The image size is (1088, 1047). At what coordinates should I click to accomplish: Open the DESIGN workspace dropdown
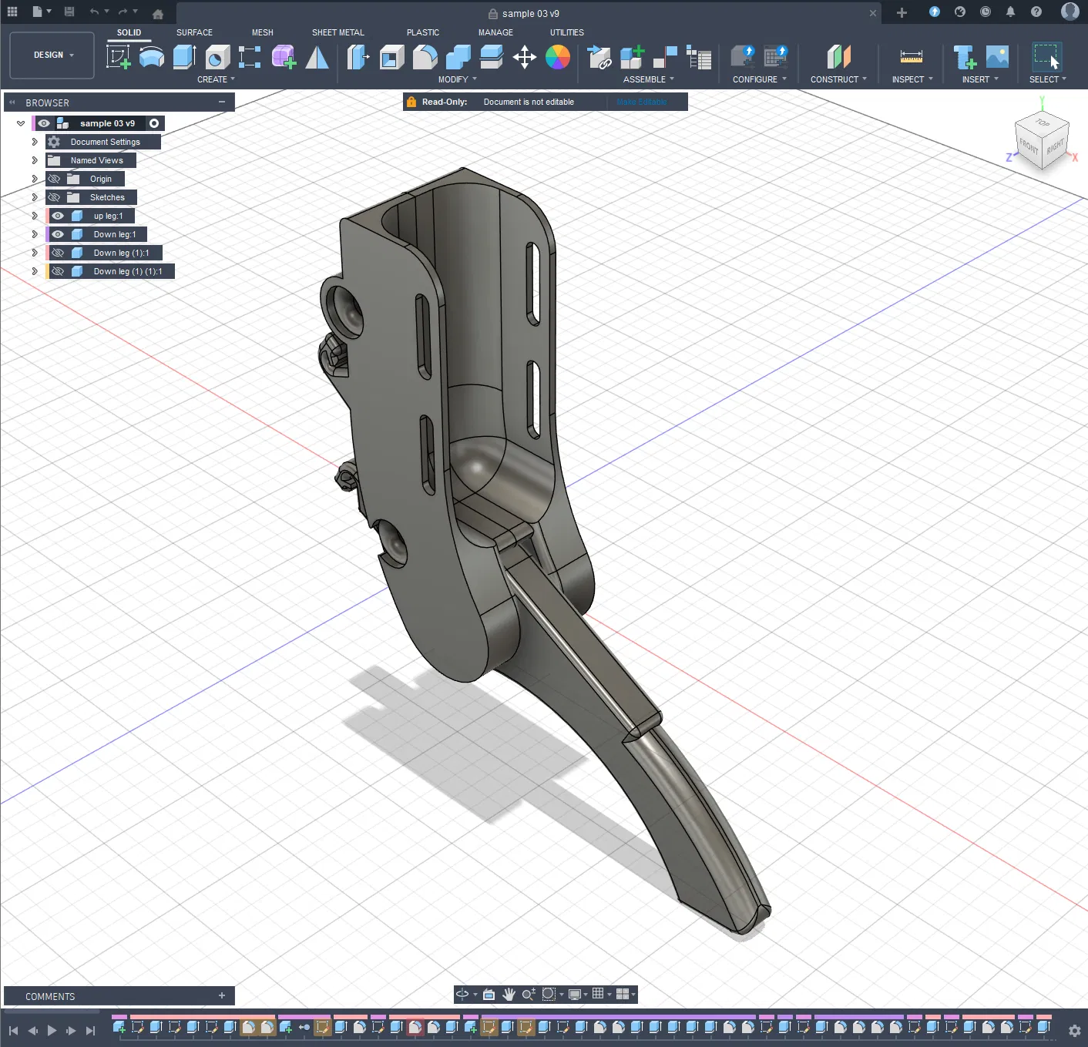coord(52,55)
